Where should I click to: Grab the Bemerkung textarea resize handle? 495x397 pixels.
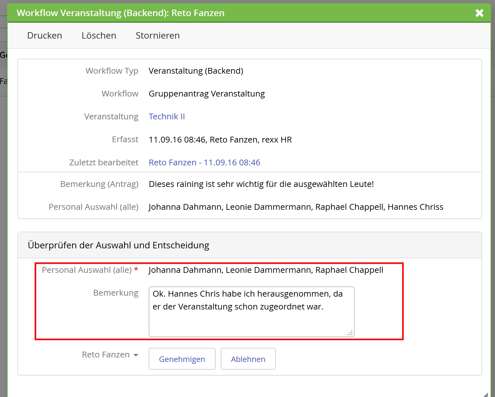point(350,333)
